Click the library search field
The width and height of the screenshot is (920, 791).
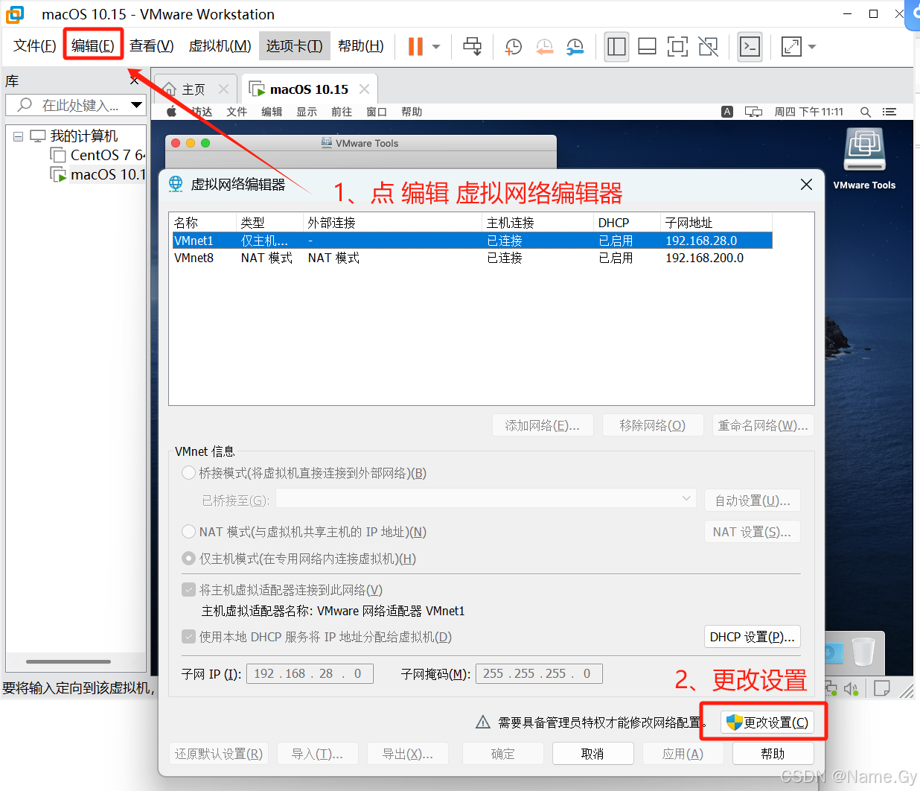[x=74, y=105]
